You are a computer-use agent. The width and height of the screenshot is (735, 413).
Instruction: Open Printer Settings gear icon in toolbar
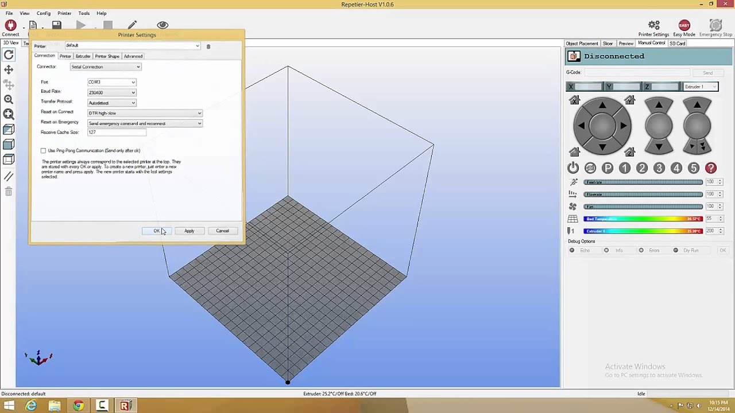653,25
